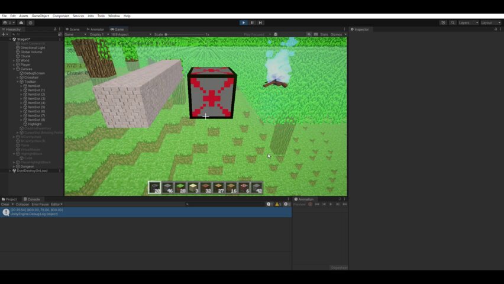The image size is (504, 284).
Task: Click Animation record button
Action: 310,204
